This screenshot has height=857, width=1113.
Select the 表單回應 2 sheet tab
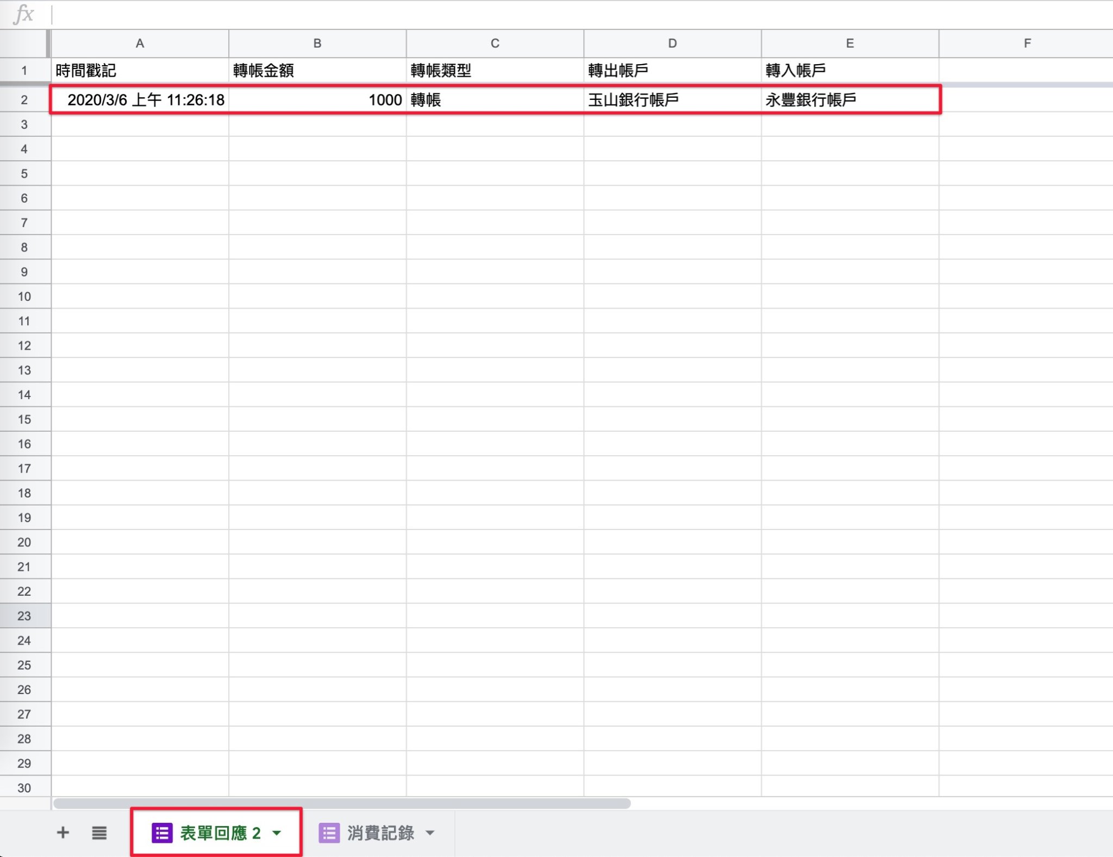[220, 833]
